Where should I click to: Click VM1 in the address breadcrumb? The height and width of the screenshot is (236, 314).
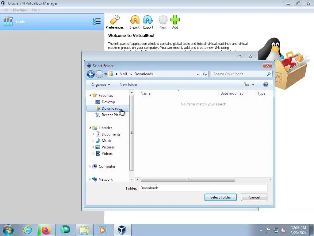point(124,74)
